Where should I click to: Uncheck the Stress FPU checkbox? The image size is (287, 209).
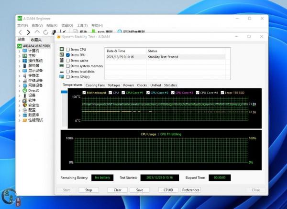tap(68, 55)
